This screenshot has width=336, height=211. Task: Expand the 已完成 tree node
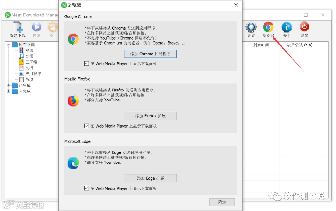coord(9,85)
